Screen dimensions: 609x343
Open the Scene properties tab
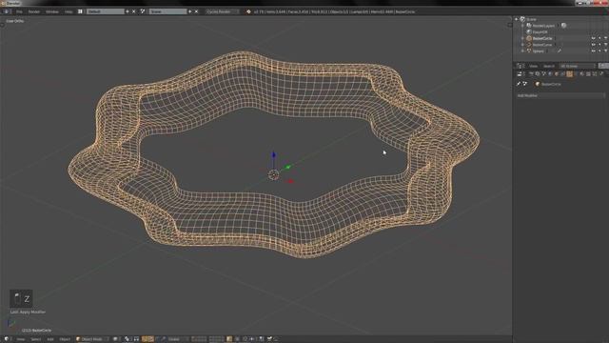coord(543,74)
